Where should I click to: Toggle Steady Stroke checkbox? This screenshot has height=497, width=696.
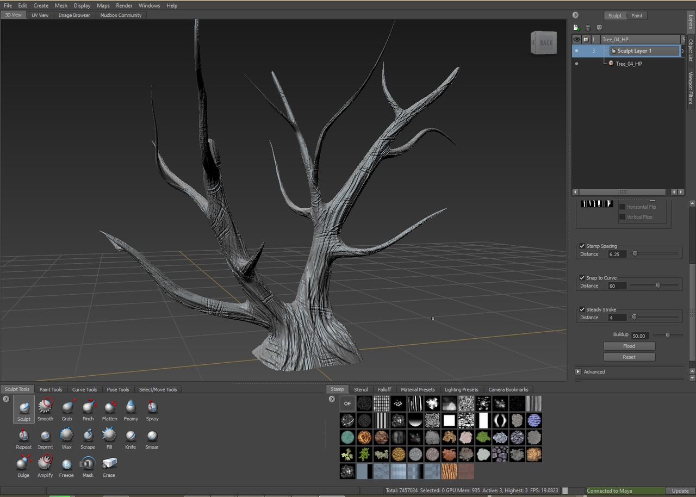click(582, 309)
